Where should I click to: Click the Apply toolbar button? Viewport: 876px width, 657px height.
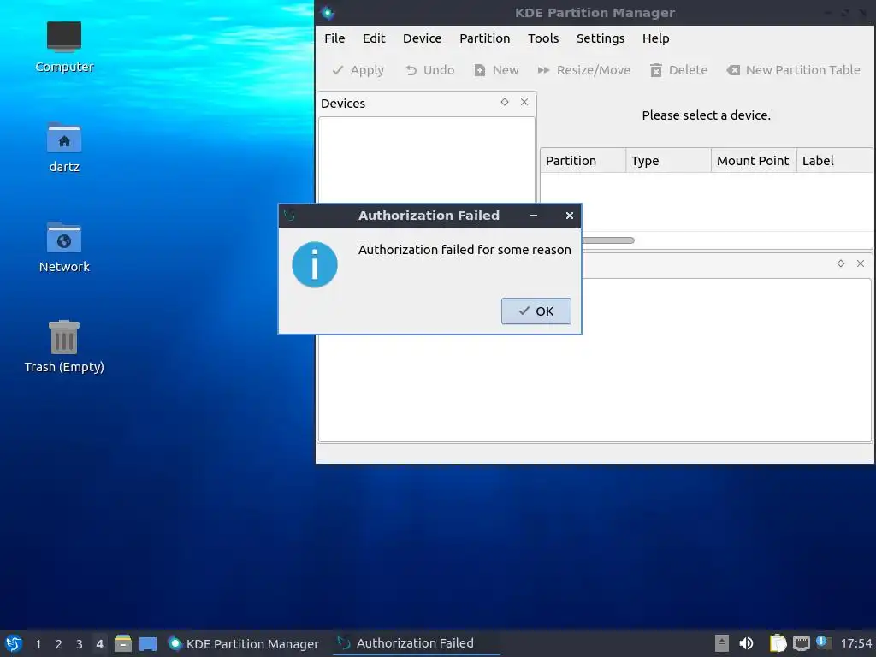click(358, 70)
